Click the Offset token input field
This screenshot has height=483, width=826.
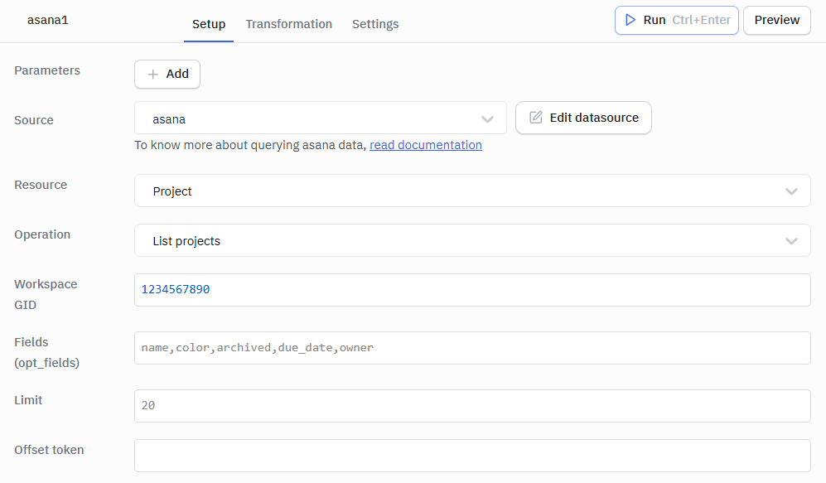tap(472, 456)
